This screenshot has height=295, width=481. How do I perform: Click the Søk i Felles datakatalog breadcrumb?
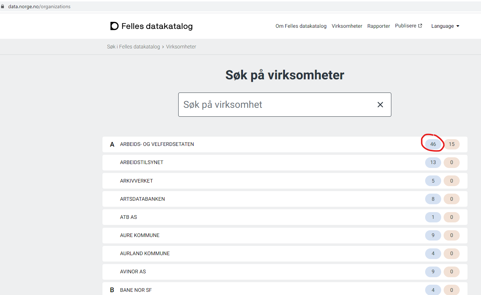pos(133,47)
